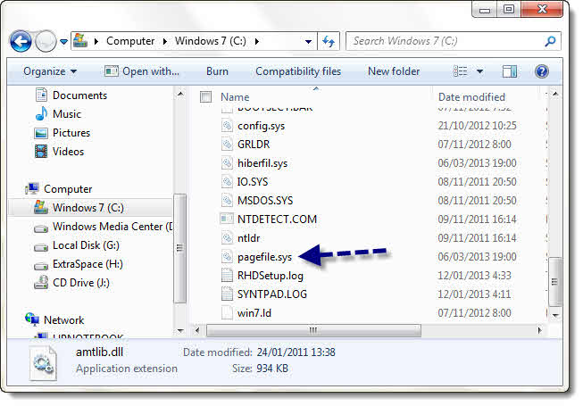Select the pagefile.sys file icon
Screen dimensions: 583x406
[x=227, y=257]
